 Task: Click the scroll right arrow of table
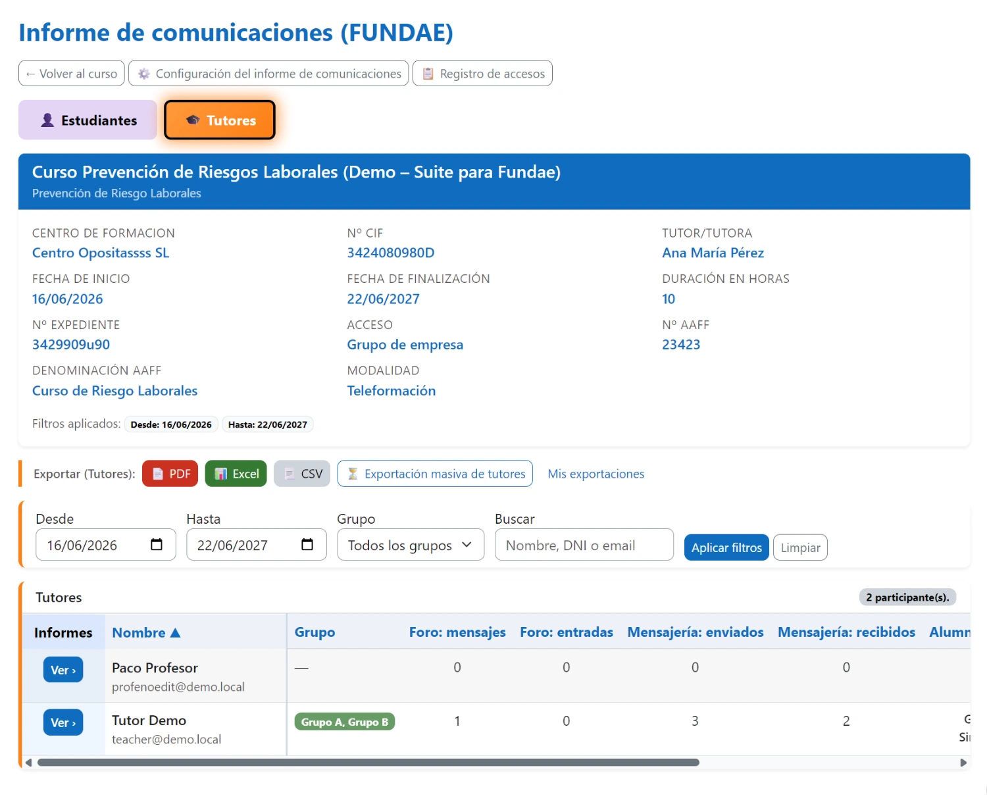[963, 763]
